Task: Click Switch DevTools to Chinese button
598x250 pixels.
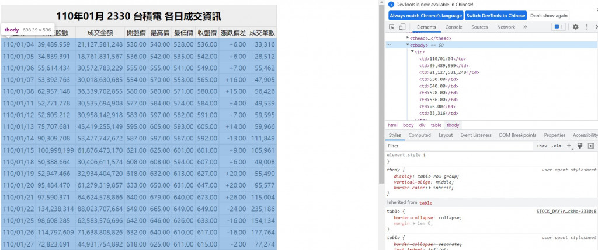Action: point(496,16)
